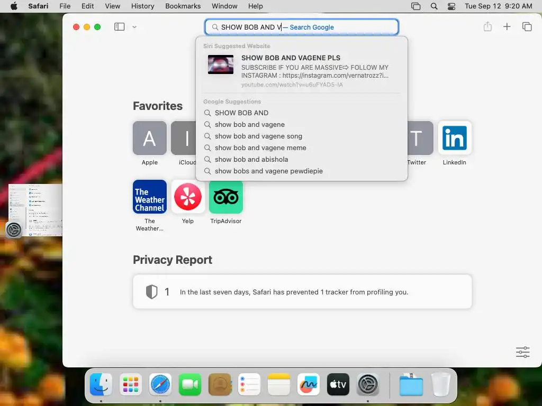Open Launchpad from the Dock

(x=131, y=384)
